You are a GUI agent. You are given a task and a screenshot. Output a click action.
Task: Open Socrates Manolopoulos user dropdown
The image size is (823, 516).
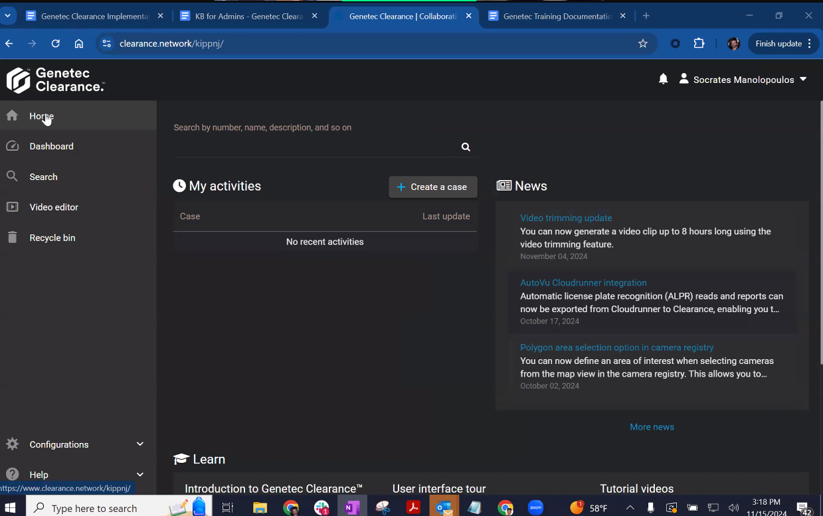(743, 80)
